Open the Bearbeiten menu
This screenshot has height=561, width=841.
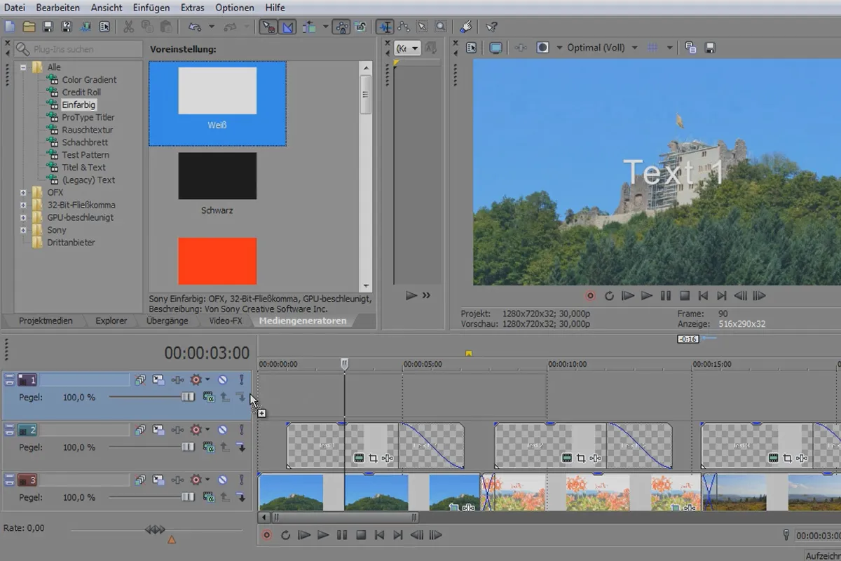57,8
